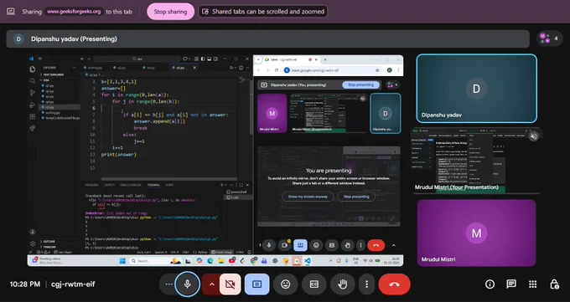Screen dimensions: 570x302
Task: Open audio settings three-dot pill beside microphone
Action: [x=168, y=284]
